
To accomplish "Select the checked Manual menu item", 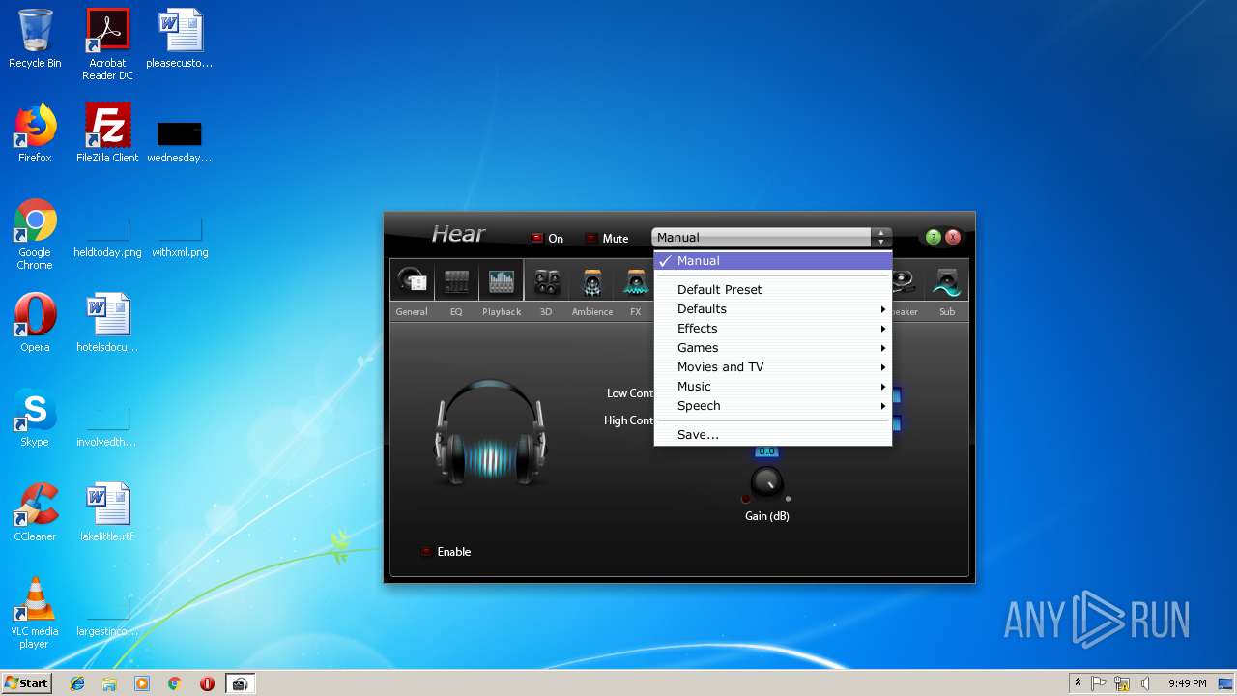I will [x=772, y=261].
